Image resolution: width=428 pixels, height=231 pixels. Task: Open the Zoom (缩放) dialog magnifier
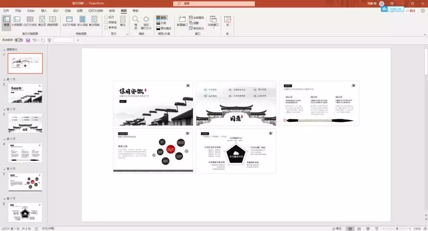[x=136, y=22]
